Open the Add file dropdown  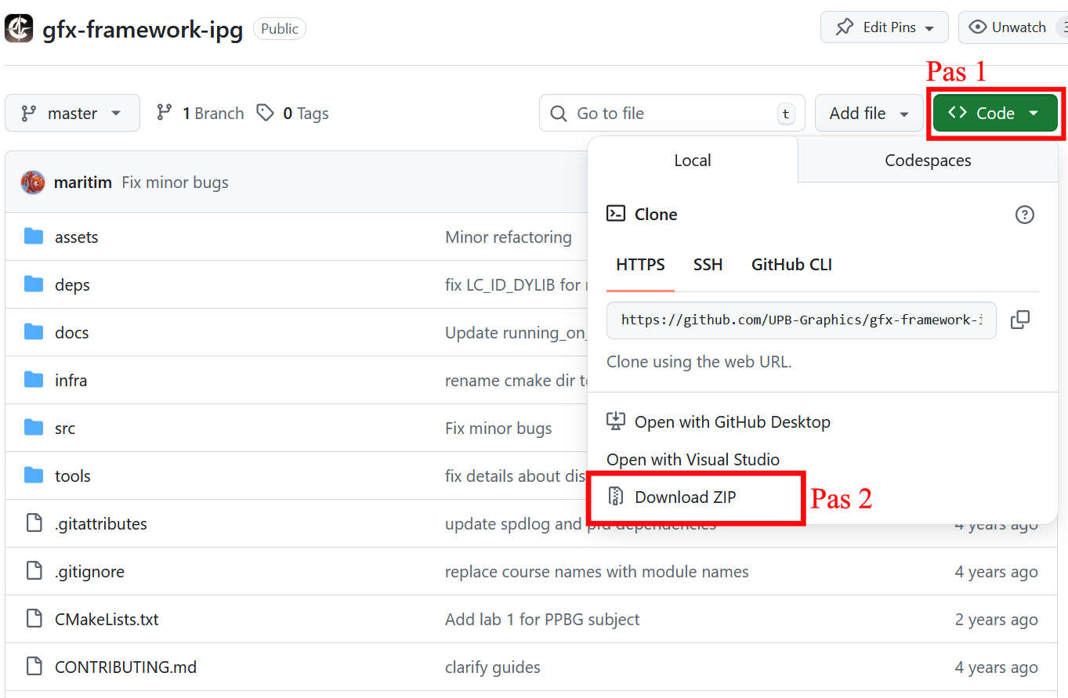pyautogui.click(x=869, y=113)
